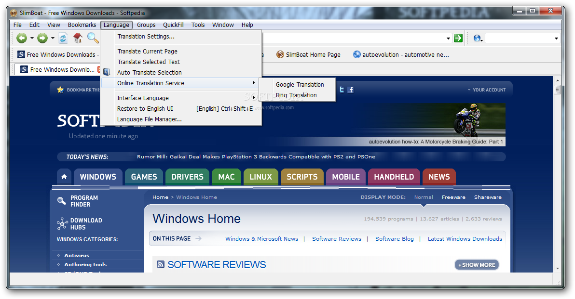Image resolution: width=575 pixels, height=299 pixels.
Task: Open the Back button history dropdown arrow
Action: pos(32,38)
